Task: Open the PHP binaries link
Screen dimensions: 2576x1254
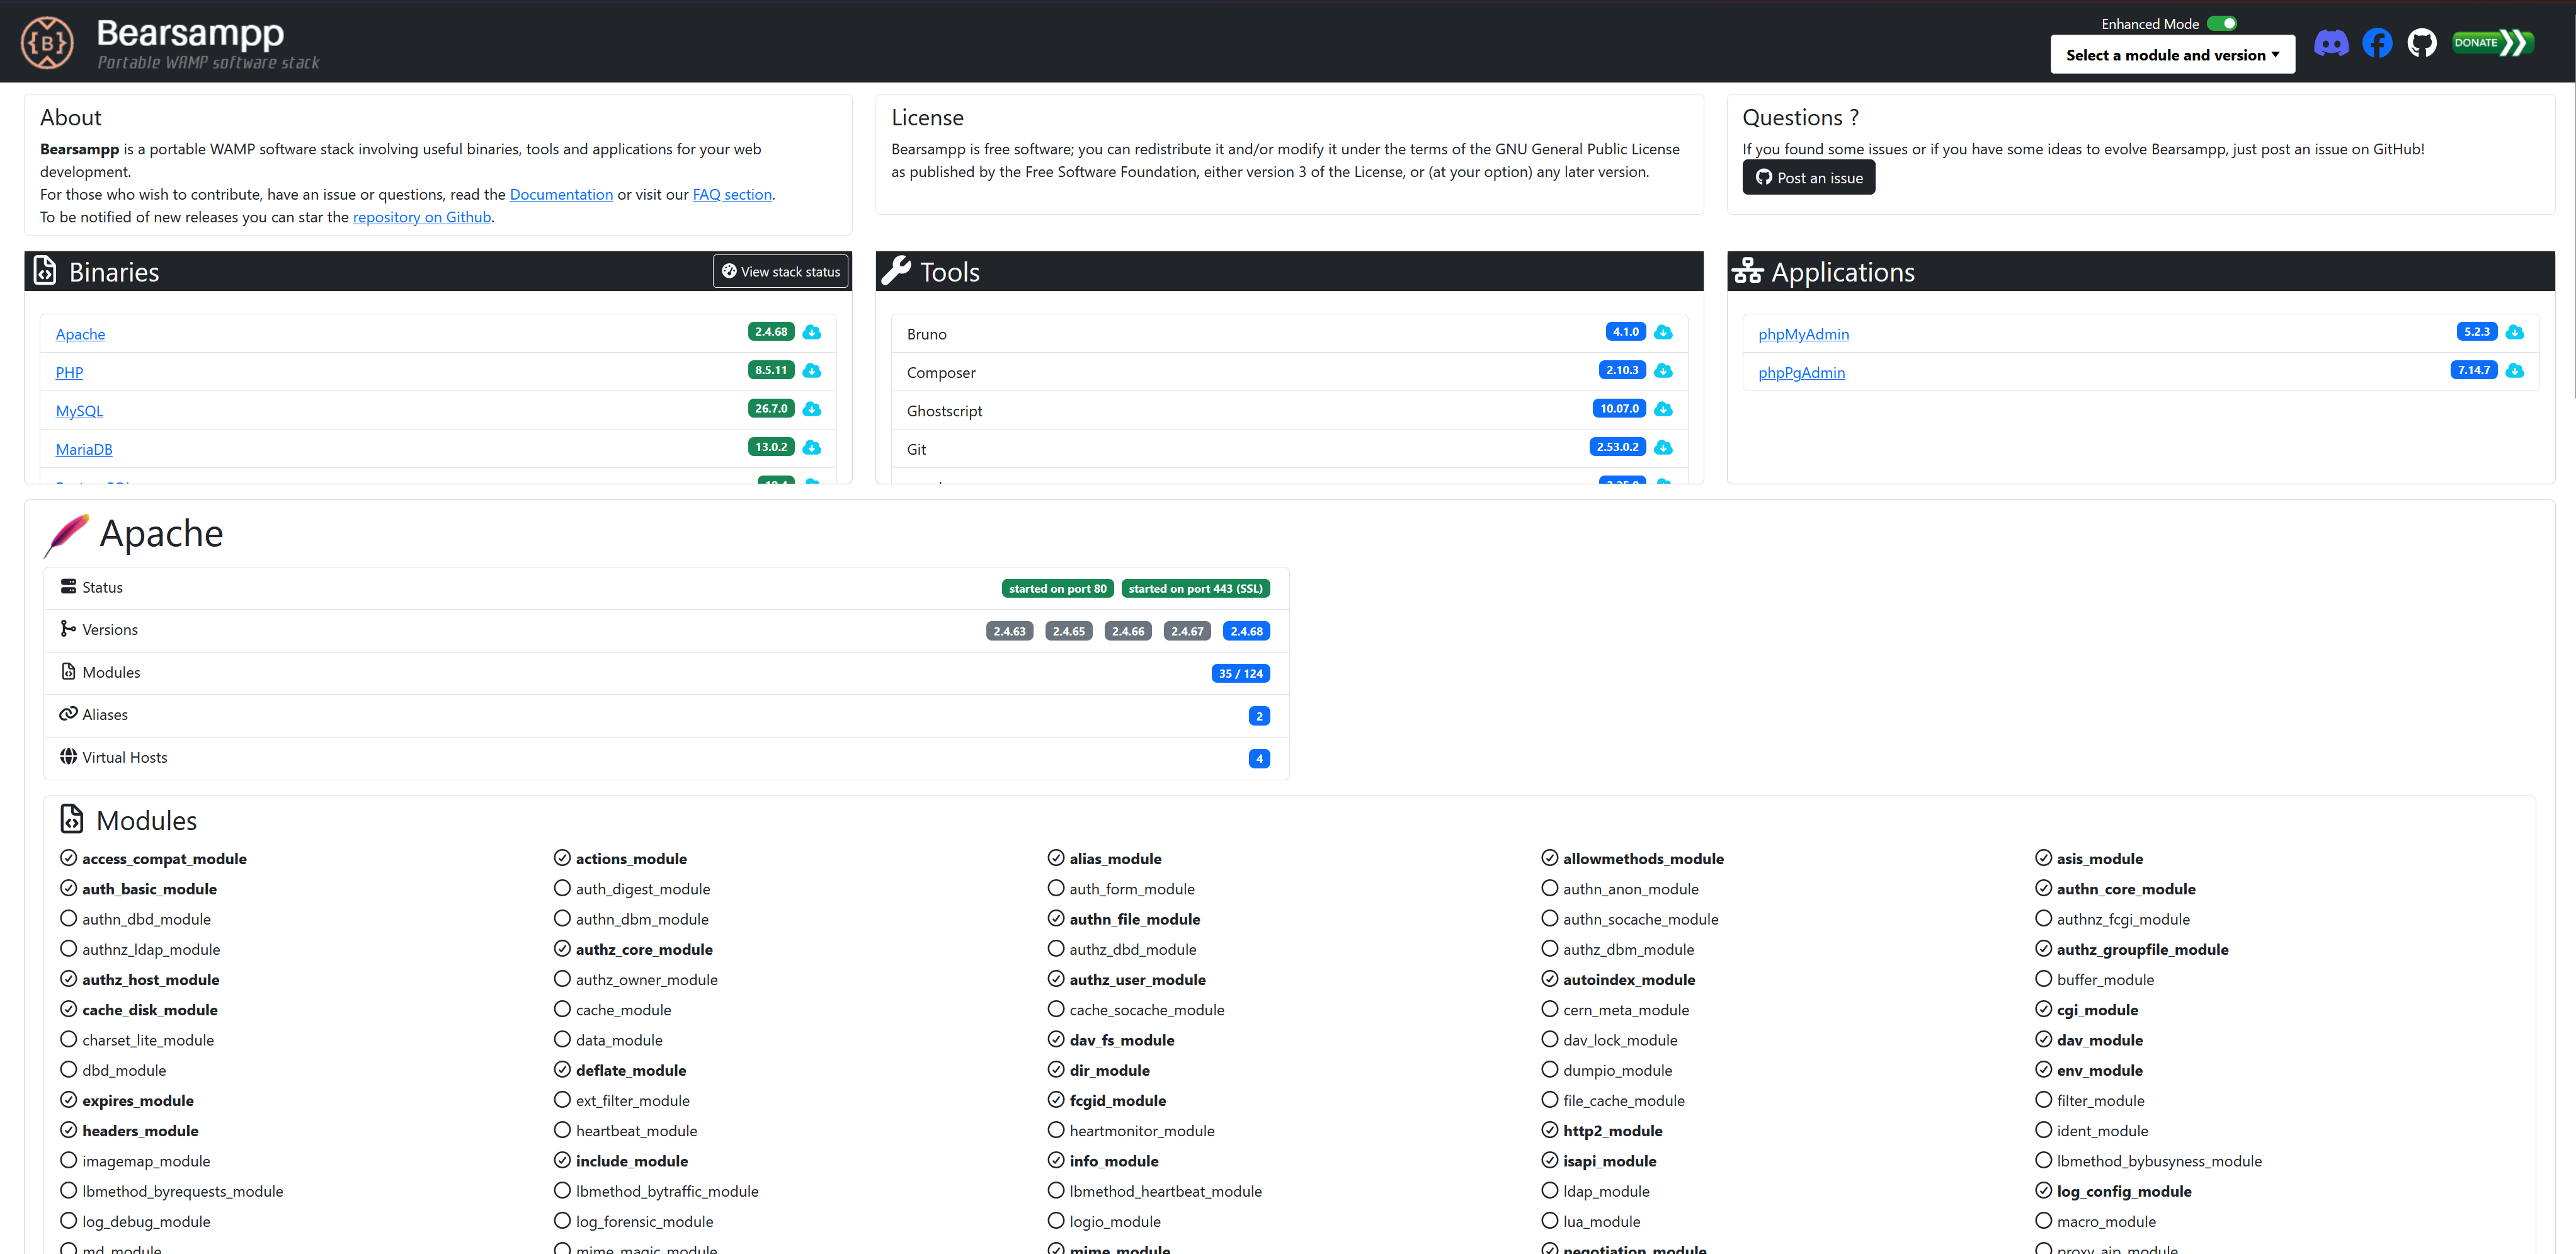Action: point(69,372)
